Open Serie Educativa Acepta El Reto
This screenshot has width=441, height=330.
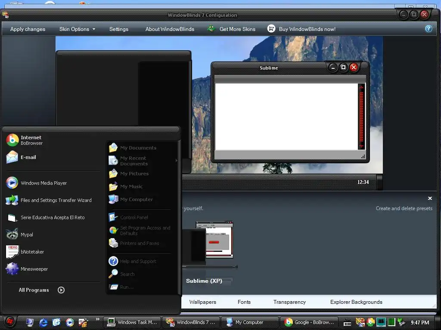[45, 217]
